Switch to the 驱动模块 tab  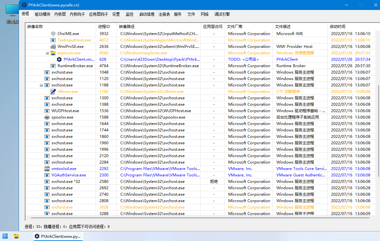click(x=42, y=14)
